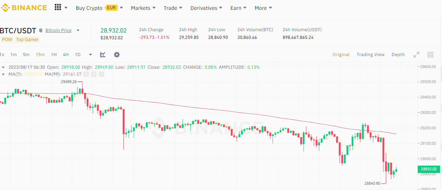Select the EUR currency badge
The height and width of the screenshot is (190, 442).
tap(112, 8)
